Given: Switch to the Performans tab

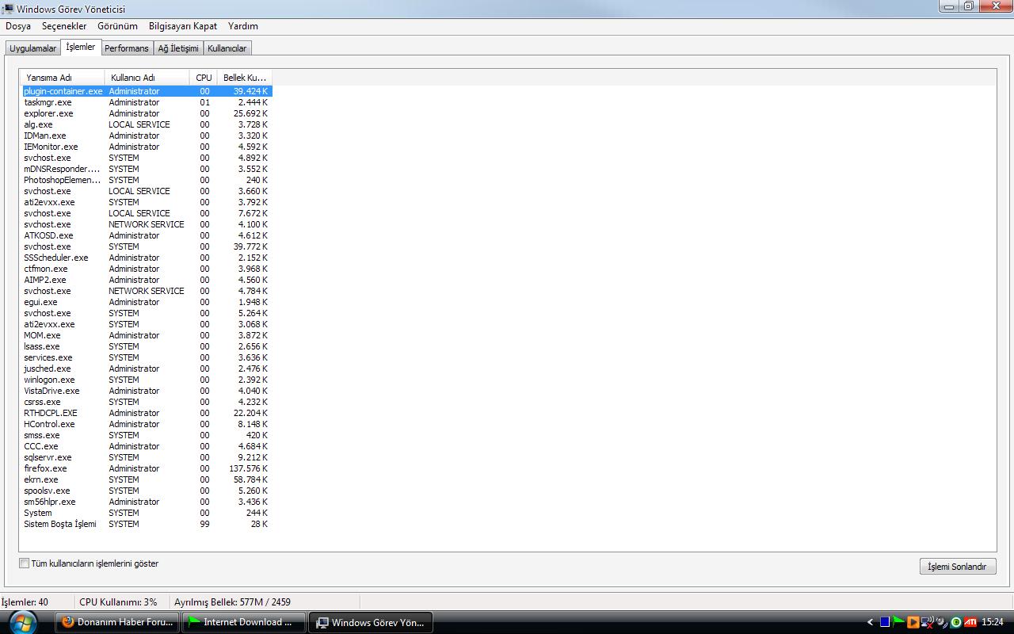Looking at the screenshot, I should click(x=127, y=48).
